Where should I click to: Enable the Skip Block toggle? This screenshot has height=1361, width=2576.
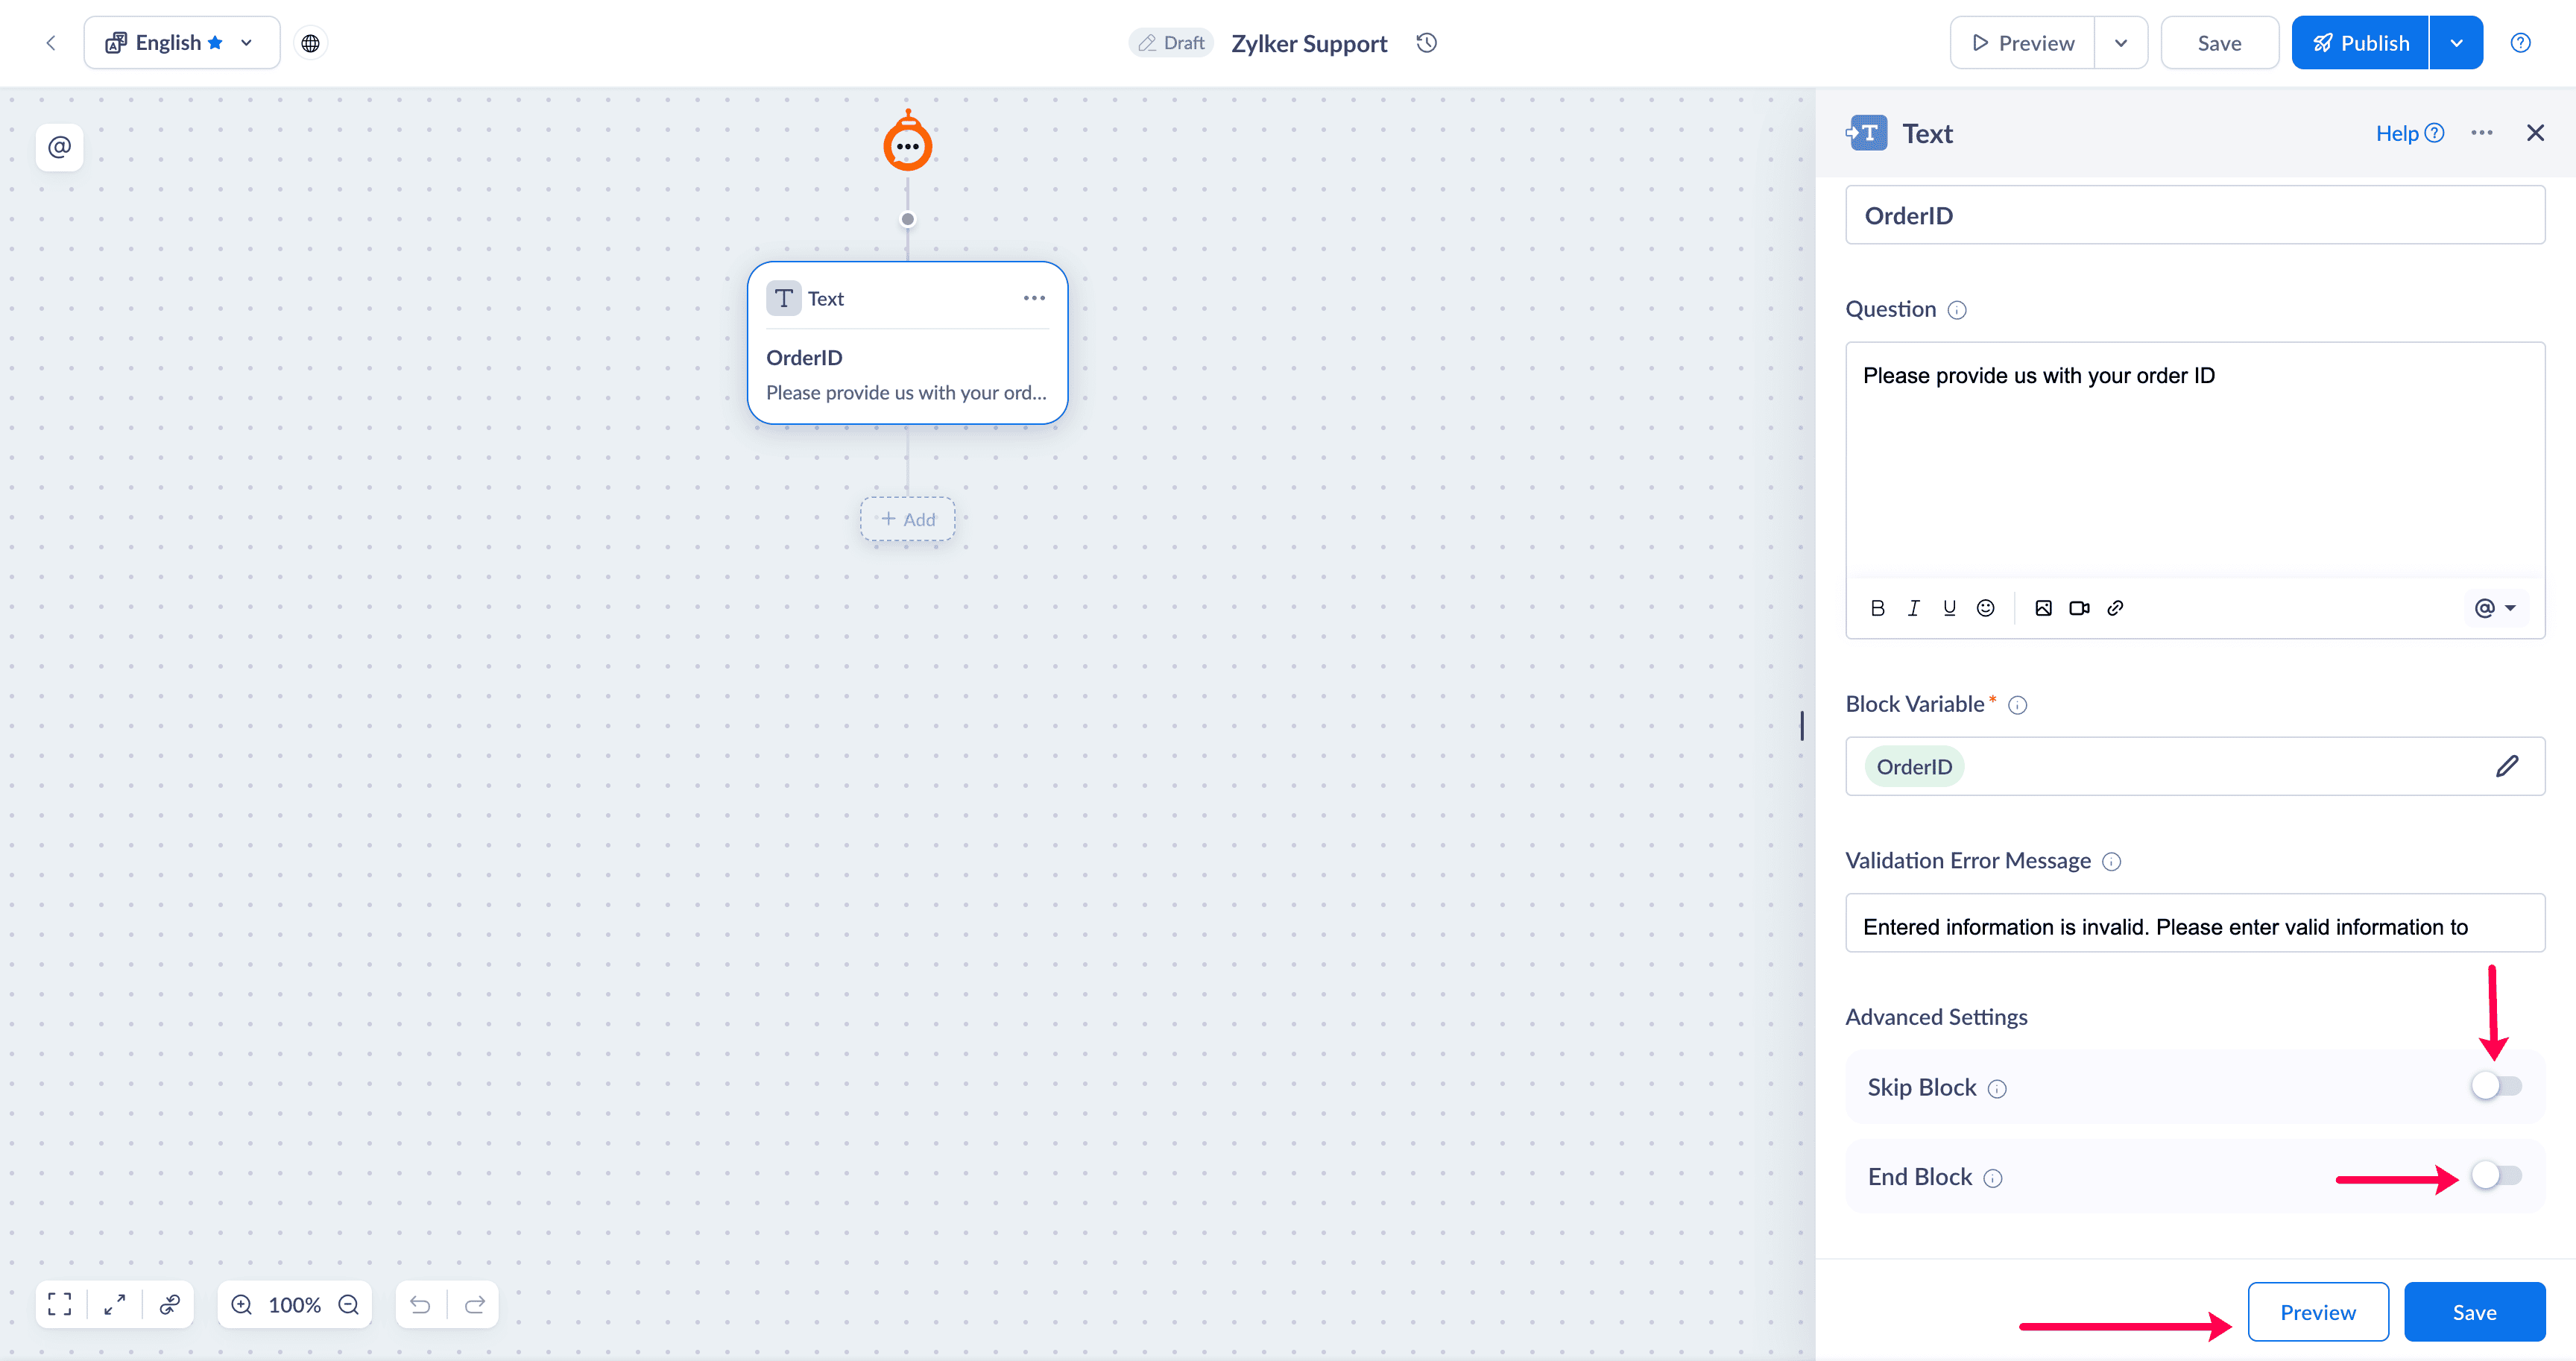(2496, 1086)
